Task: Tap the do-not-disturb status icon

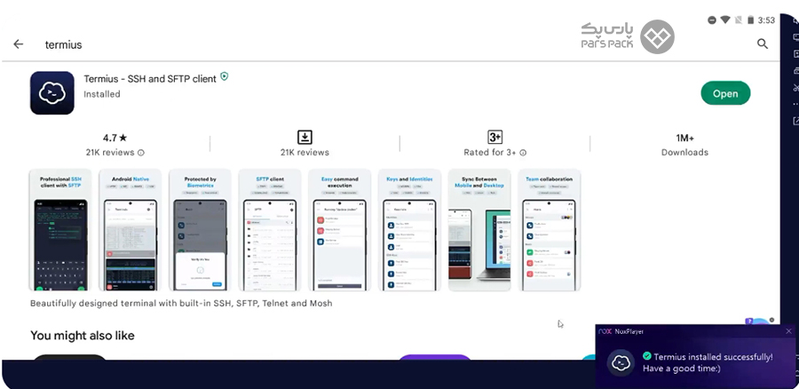Action: pos(712,20)
